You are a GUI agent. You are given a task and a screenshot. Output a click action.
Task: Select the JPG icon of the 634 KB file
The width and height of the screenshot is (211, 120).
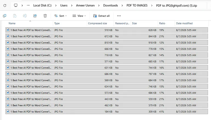click(x=8, y=86)
